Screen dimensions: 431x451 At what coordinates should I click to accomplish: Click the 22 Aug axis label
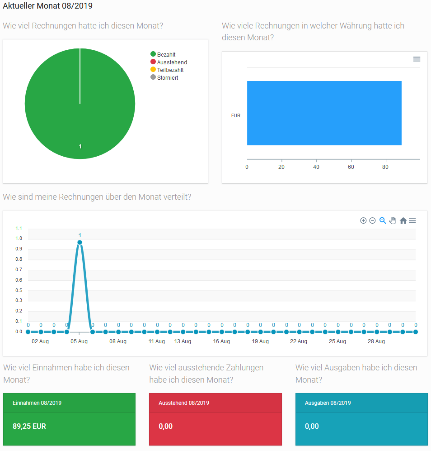click(299, 341)
